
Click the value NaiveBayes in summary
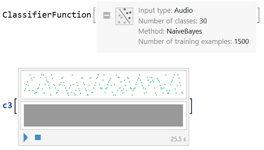[184, 32]
